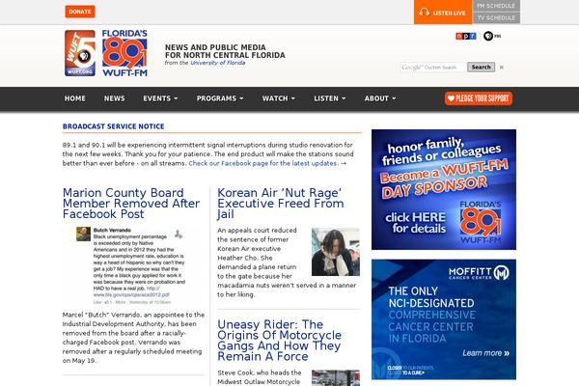Open the Listen Live stream
Screen dimensions: 579x386
[x=443, y=13]
